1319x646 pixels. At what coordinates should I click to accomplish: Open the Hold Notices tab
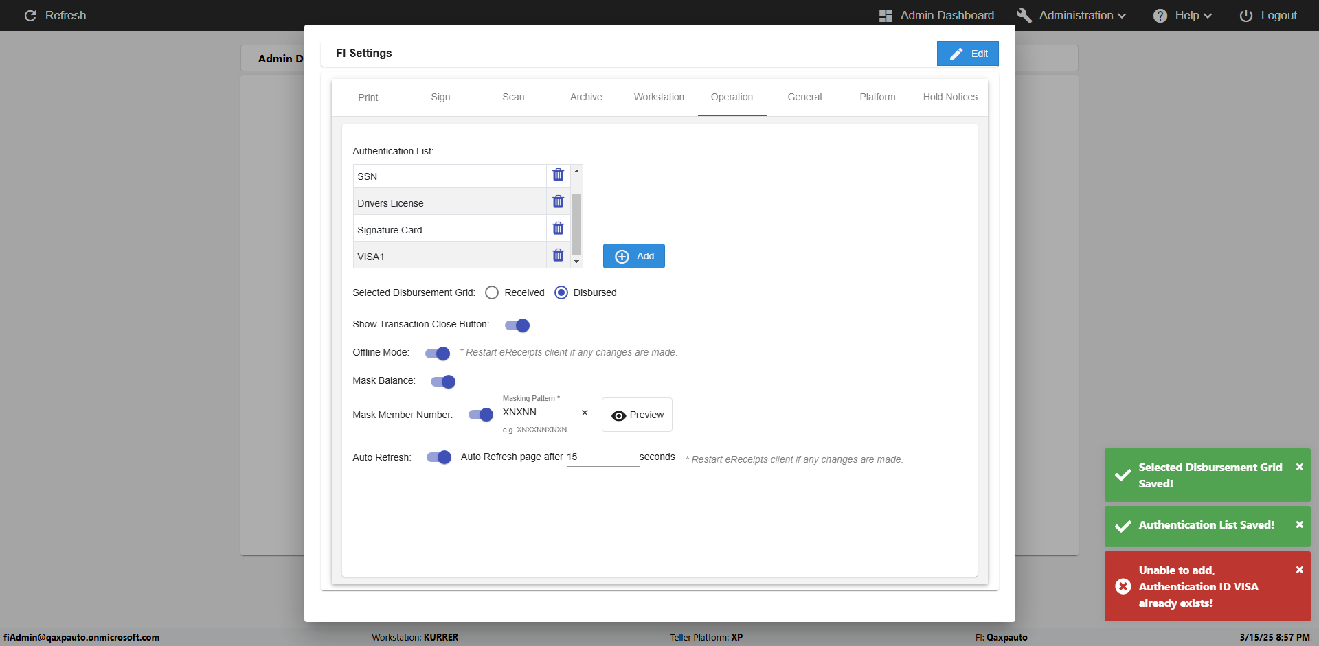(949, 97)
